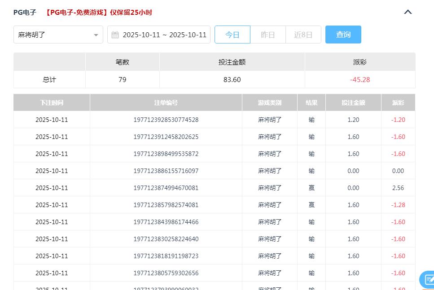The image size is (434, 290).
Task: Click the floating feedback pencil icon
Action: [425, 280]
